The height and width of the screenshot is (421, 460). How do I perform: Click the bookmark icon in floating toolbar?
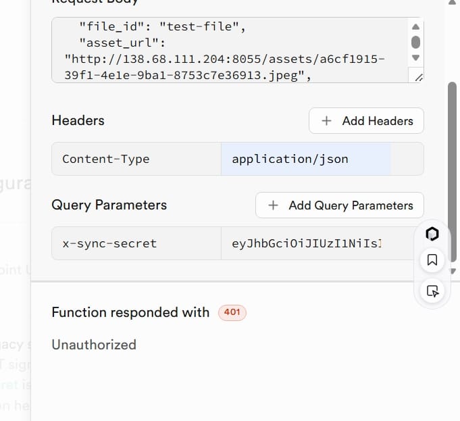pos(432,259)
